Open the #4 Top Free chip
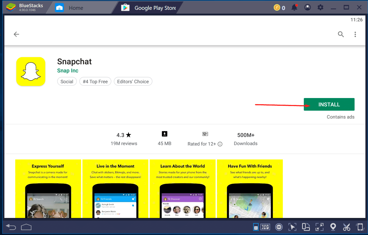Viewport: 368px width, 235px height. coord(95,82)
